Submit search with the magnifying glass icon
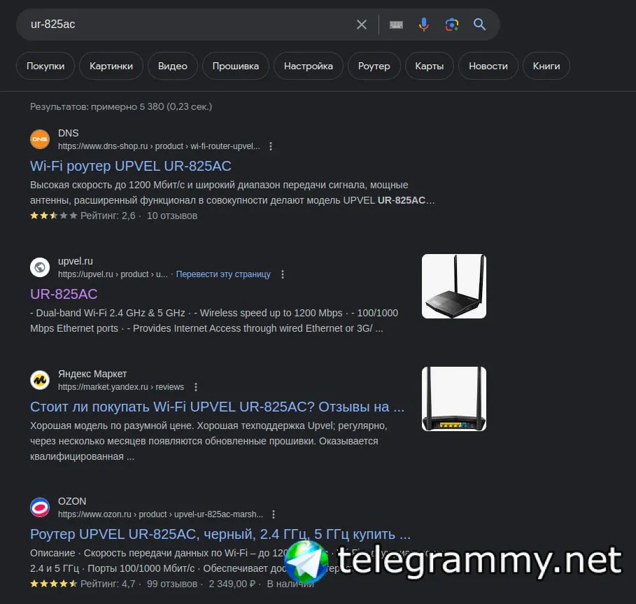This screenshot has height=604, width=636. tap(479, 24)
